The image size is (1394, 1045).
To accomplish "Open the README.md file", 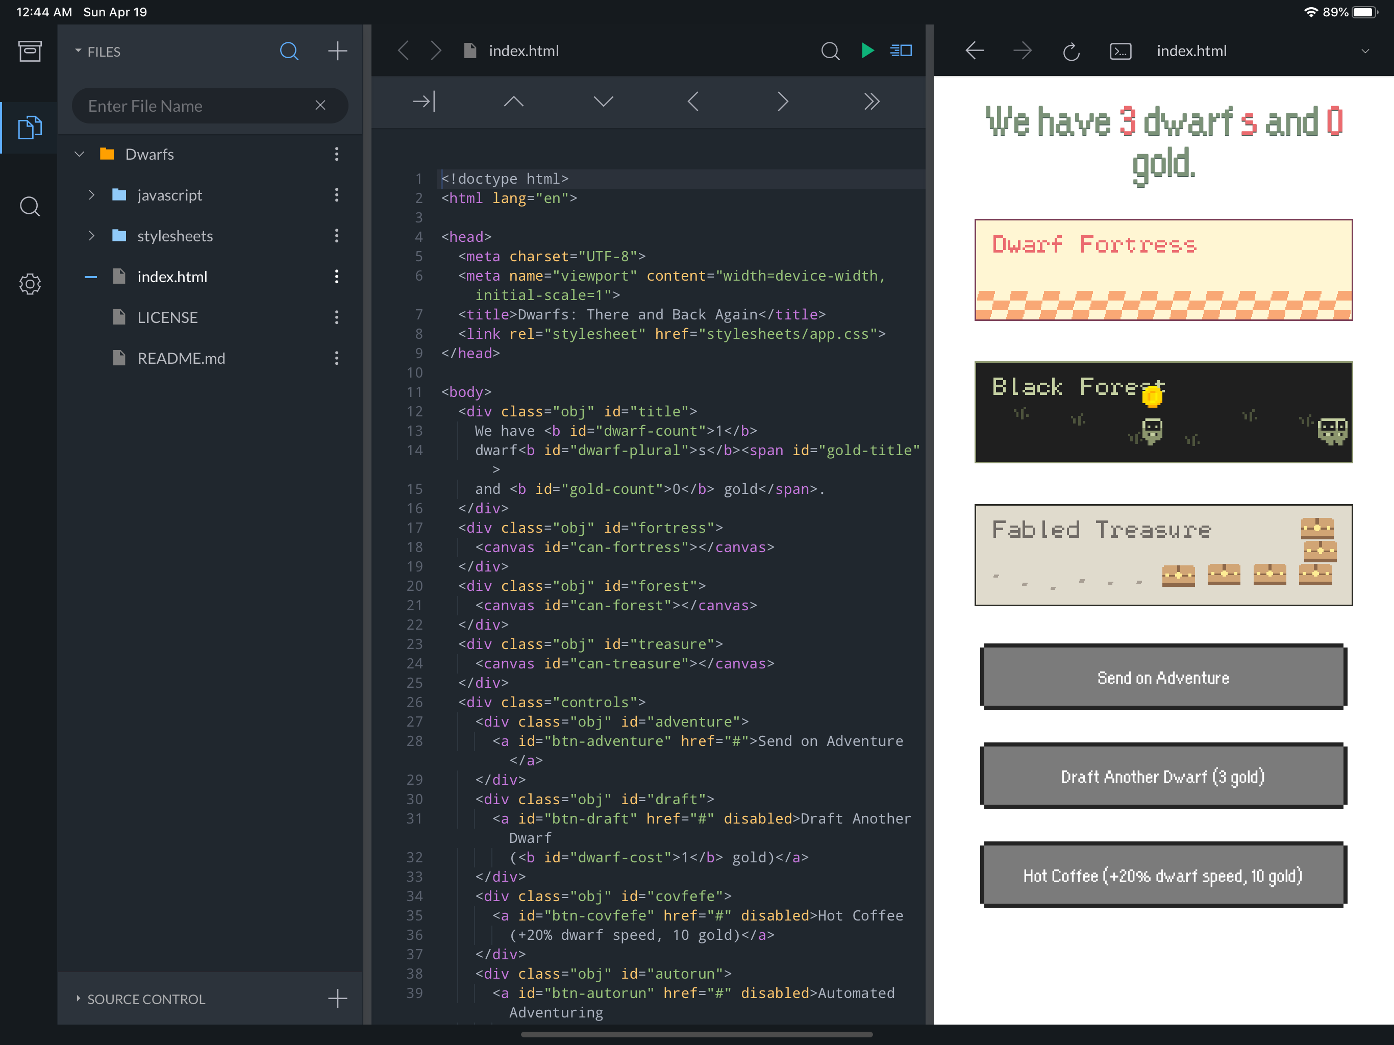I will point(181,358).
